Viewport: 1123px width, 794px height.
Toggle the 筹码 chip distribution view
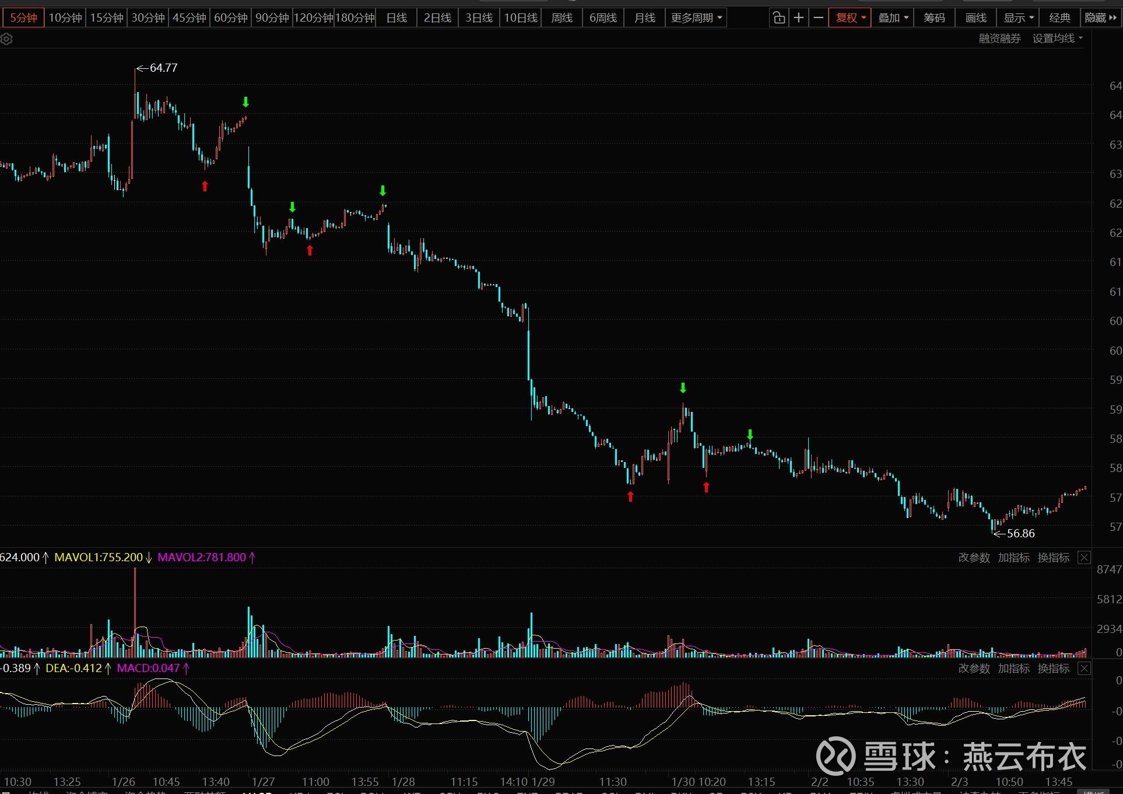[x=934, y=18]
